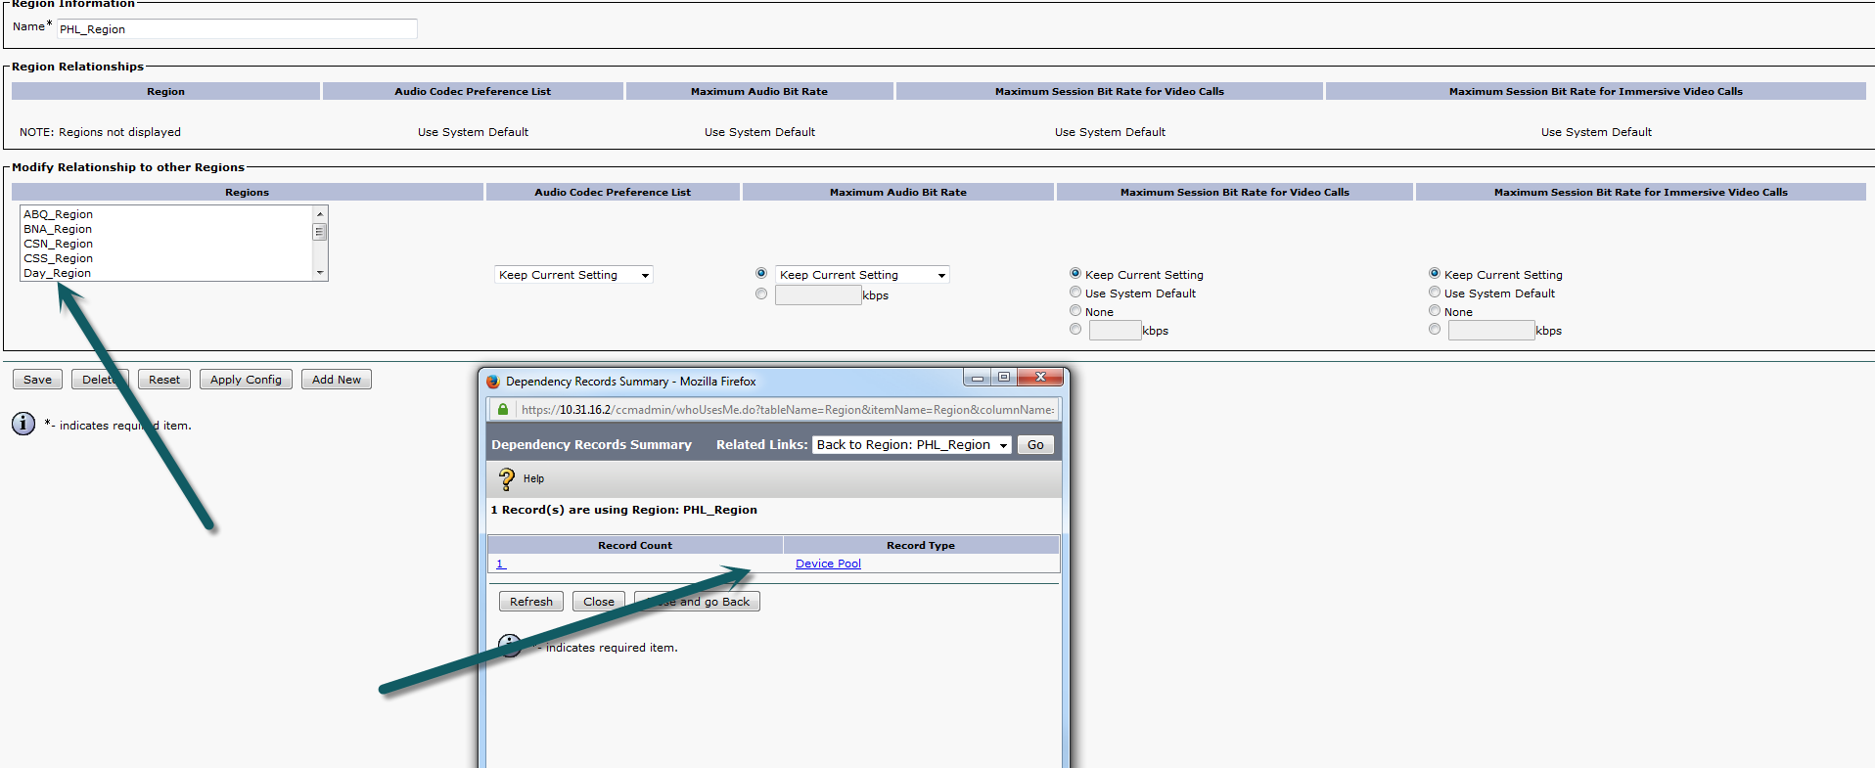Image resolution: width=1875 pixels, height=768 pixels.
Task: Select BNA_Region in Regions list
Action: [58, 229]
